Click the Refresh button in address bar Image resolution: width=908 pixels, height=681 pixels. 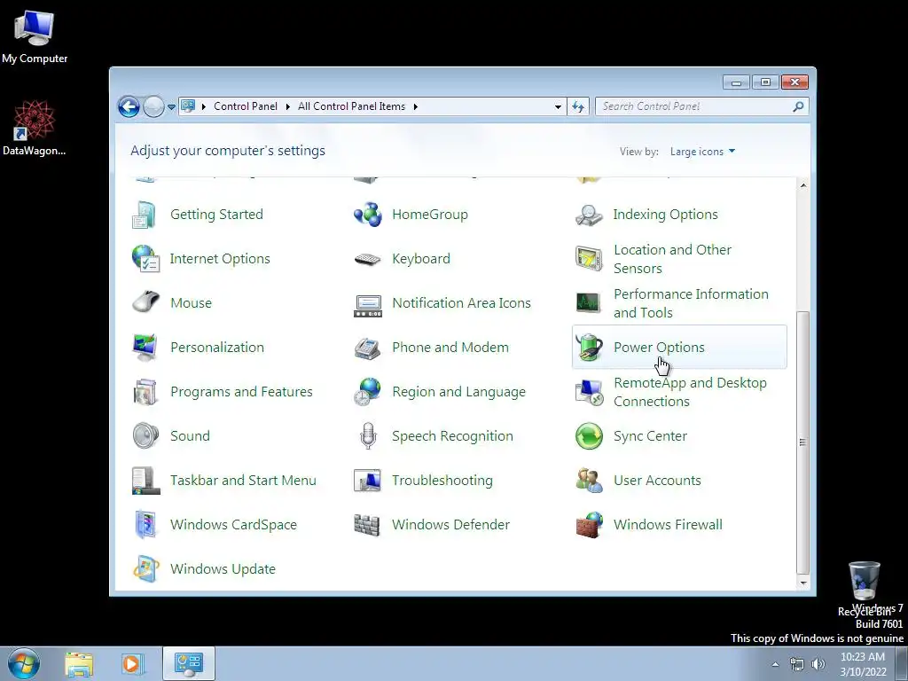click(578, 106)
